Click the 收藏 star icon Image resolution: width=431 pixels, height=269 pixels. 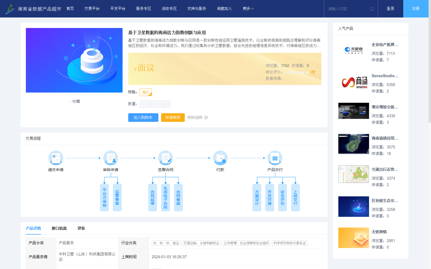(71, 101)
